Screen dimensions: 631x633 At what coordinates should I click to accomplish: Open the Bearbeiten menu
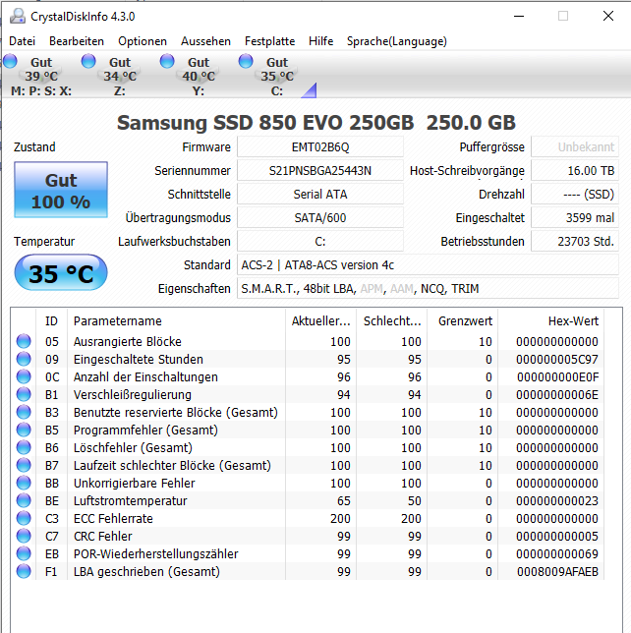(77, 41)
